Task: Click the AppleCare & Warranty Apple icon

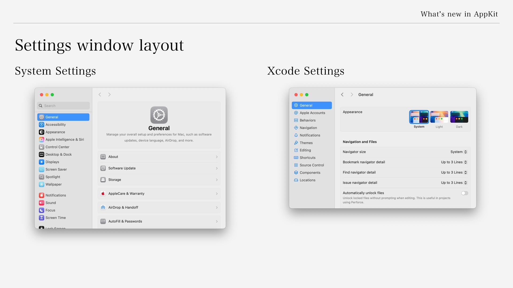Action: (103, 194)
